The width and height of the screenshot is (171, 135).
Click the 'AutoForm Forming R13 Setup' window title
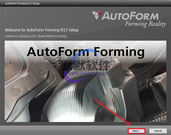[22, 4]
